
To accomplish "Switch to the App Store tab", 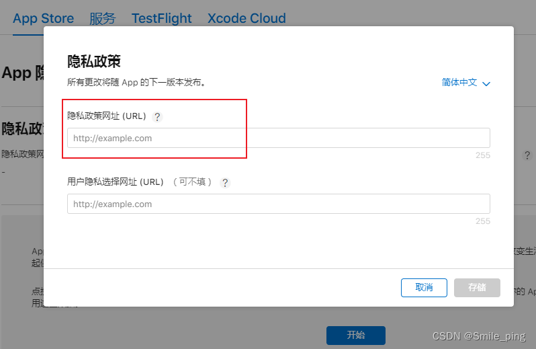I will [x=43, y=18].
